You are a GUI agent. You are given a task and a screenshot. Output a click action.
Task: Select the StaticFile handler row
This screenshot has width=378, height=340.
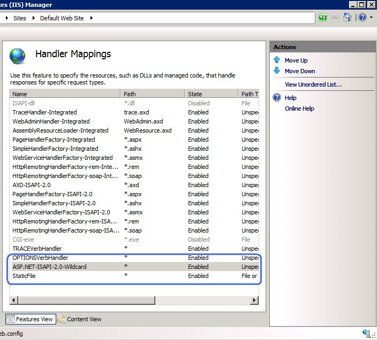[134, 276]
